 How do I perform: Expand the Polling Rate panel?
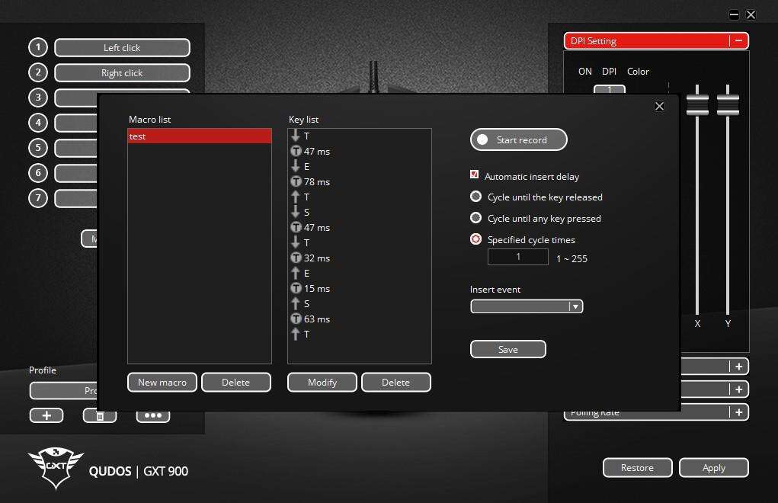(738, 412)
